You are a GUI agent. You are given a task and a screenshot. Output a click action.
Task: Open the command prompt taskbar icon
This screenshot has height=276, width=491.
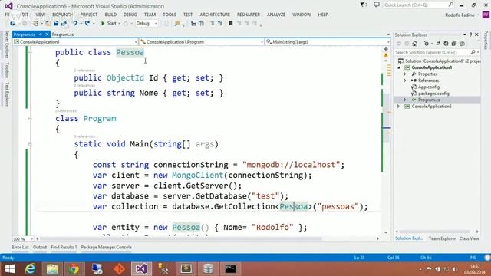tap(230, 269)
